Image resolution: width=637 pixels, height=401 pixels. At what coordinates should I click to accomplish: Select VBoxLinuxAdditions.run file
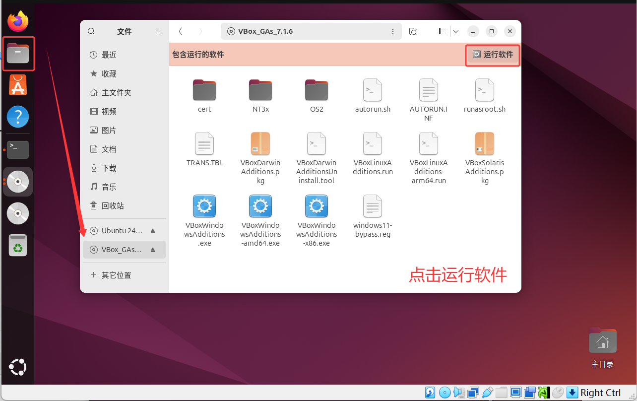pyautogui.click(x=373, y=154)
